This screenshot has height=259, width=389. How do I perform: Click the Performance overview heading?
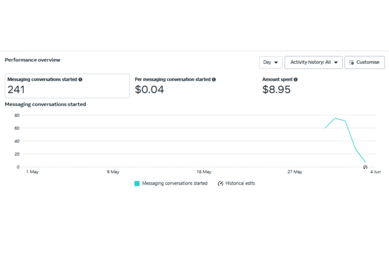[x=33, y=60]
